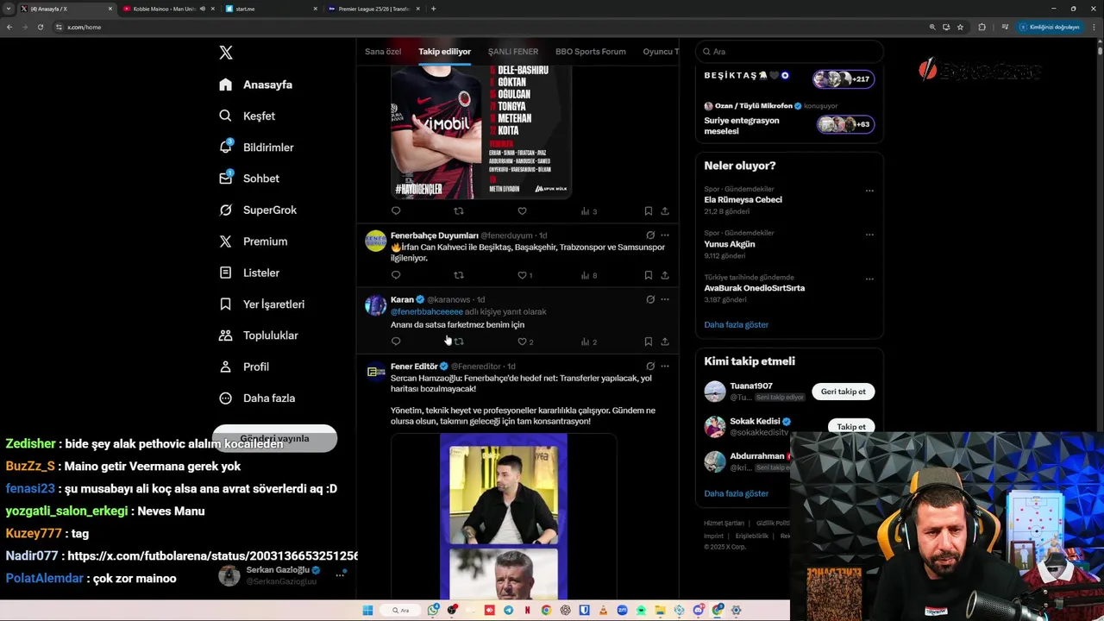Switch to Premier League 25/26 browser tab
The image size is (1104, 621).
coord(372,9)
